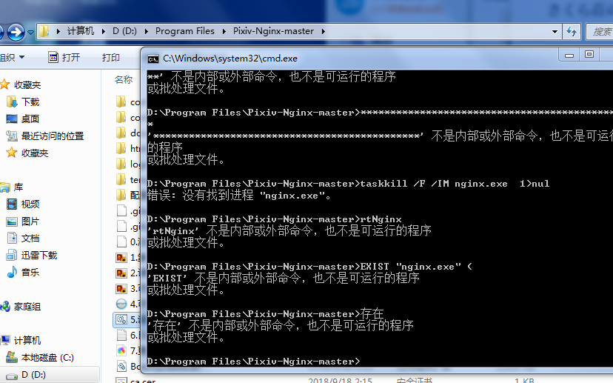Click the 文档 document icon
The image size is (613, 383).
(x=12, y=239)
